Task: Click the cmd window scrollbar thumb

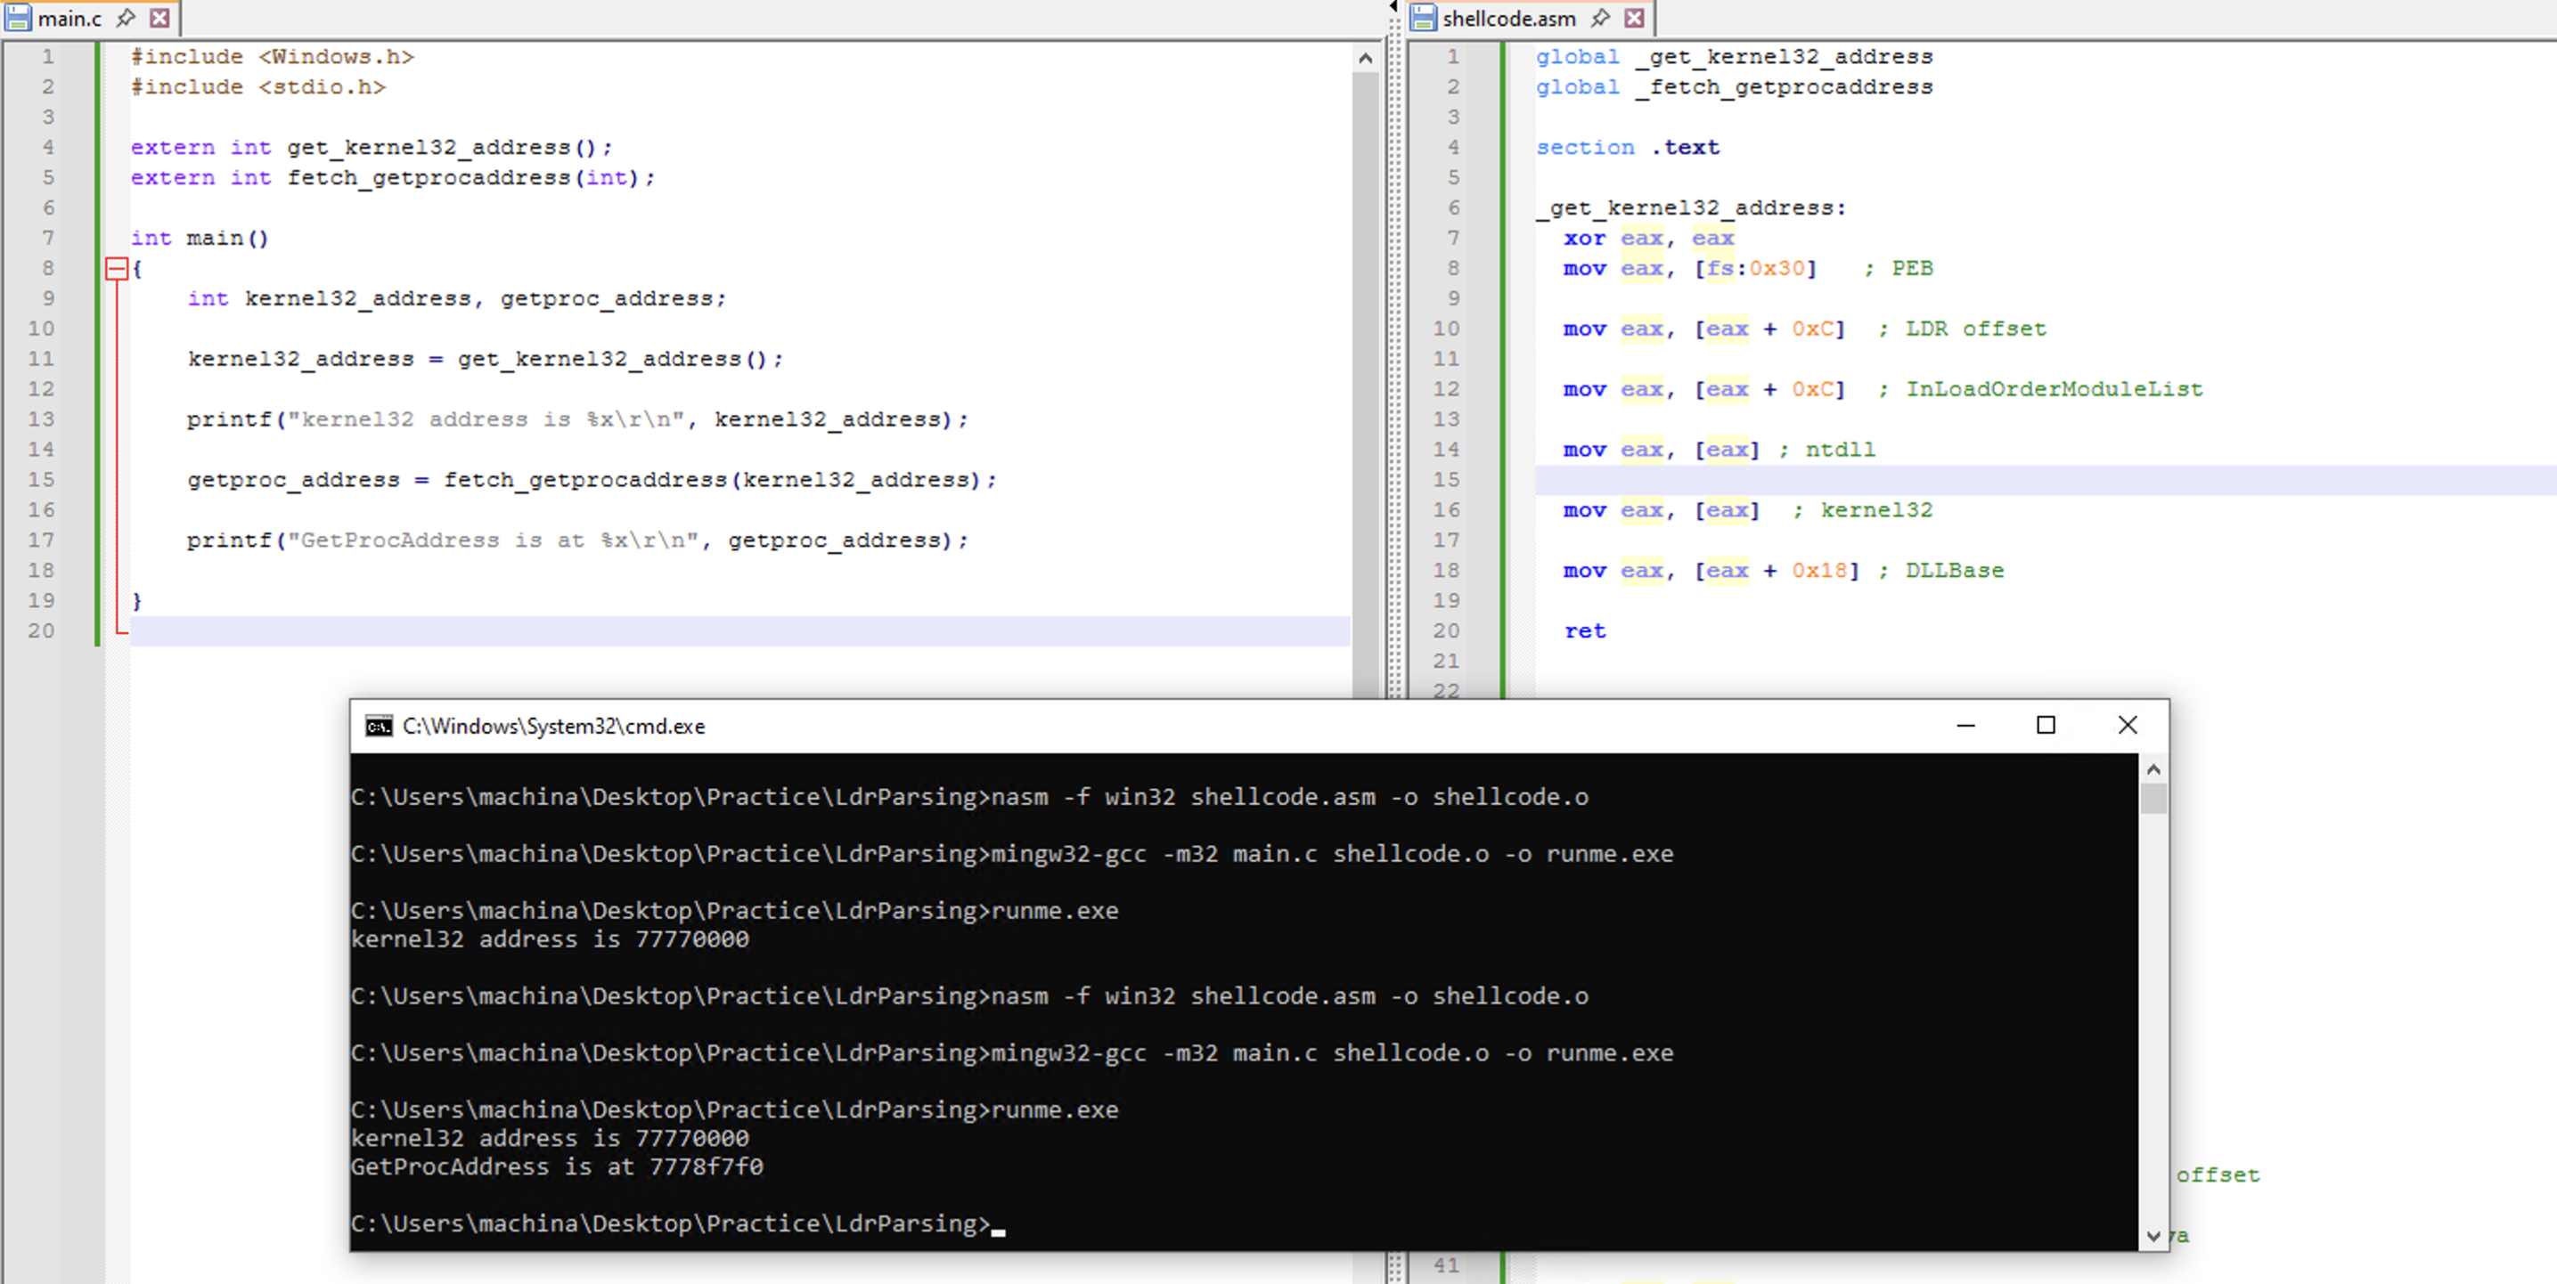Action: 2153,799
